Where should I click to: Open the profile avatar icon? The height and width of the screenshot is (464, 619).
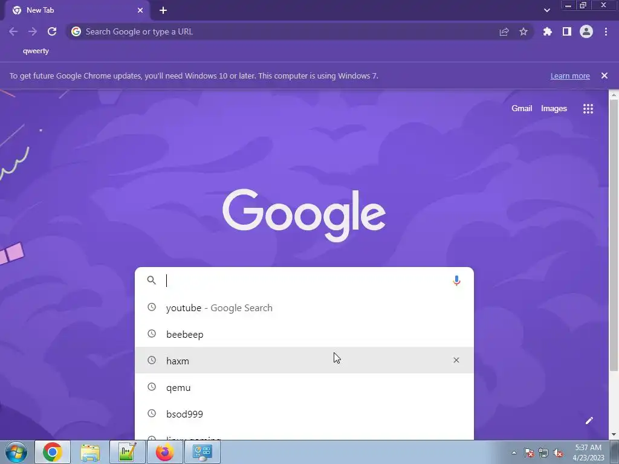586,31
